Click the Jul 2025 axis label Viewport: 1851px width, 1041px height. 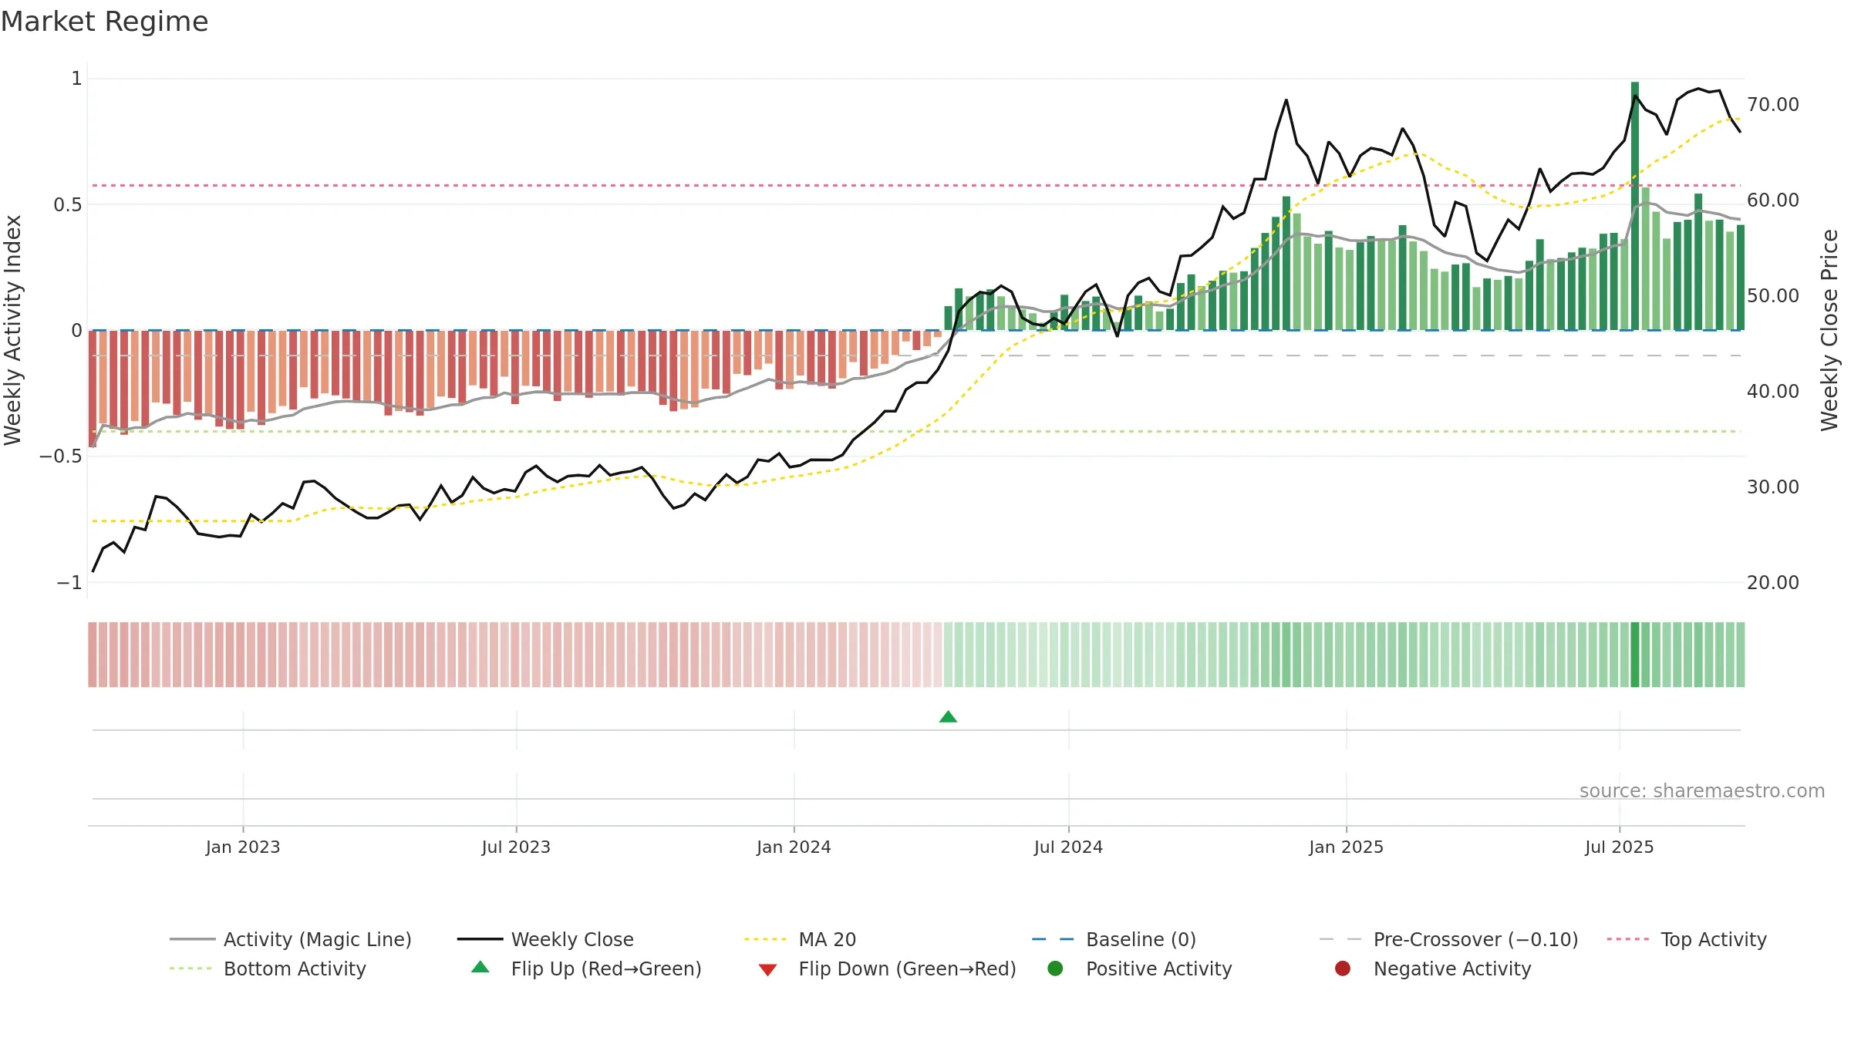pyautogui.click(x=1620, y=847)
